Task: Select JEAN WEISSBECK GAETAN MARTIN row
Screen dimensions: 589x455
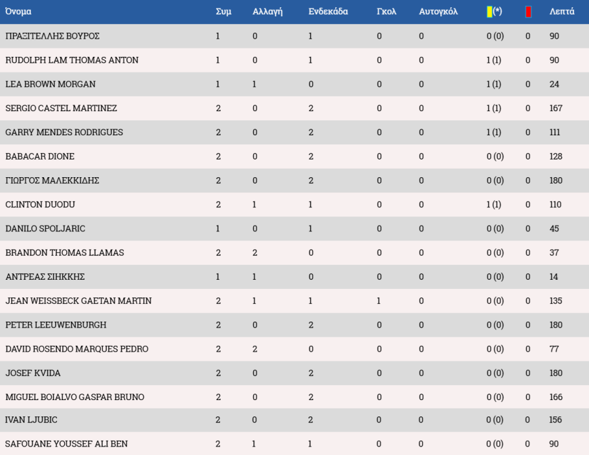Action: pyautogui.click(x=294, y=301)
